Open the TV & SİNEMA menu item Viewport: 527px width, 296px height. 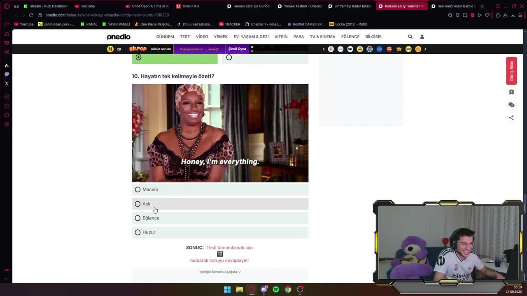(x=322, y=37)
